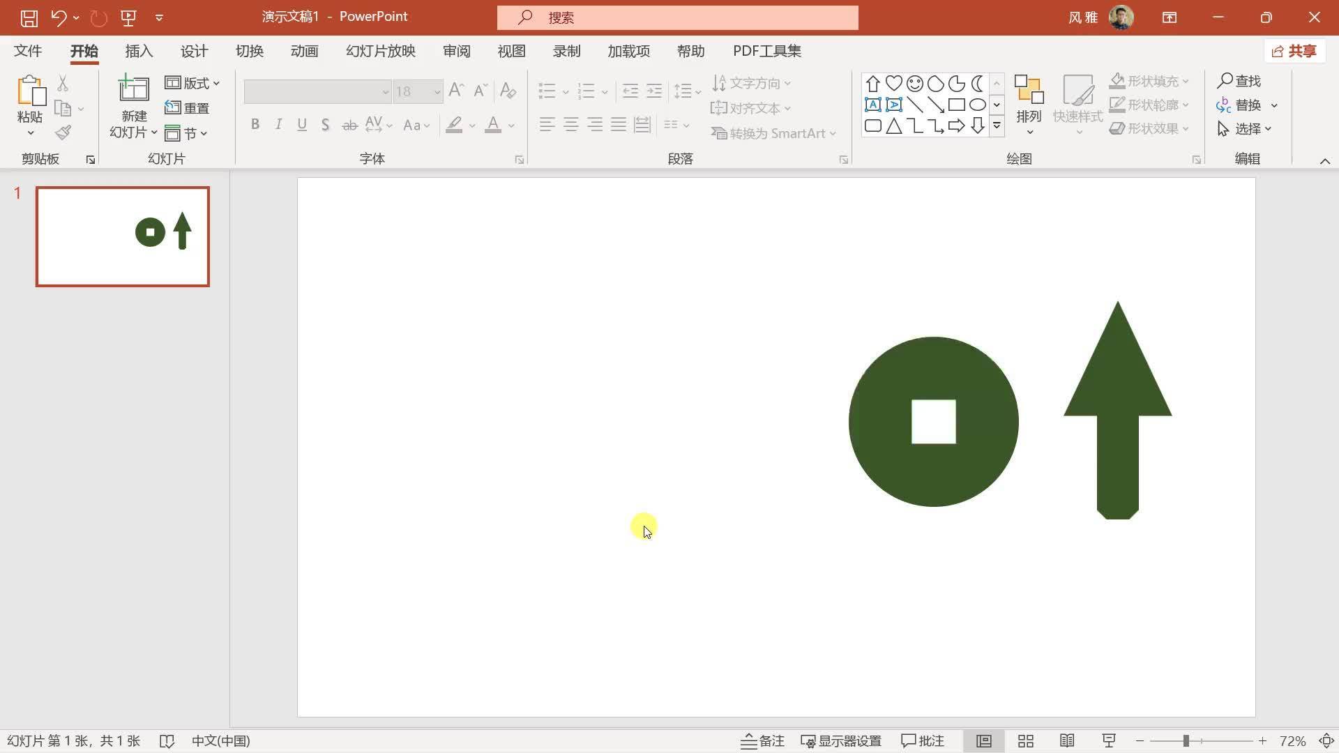This screenshot has width=1339, height=753.
Task: Open the Arrange (排列) tool
Action: tap(1029, 105)
